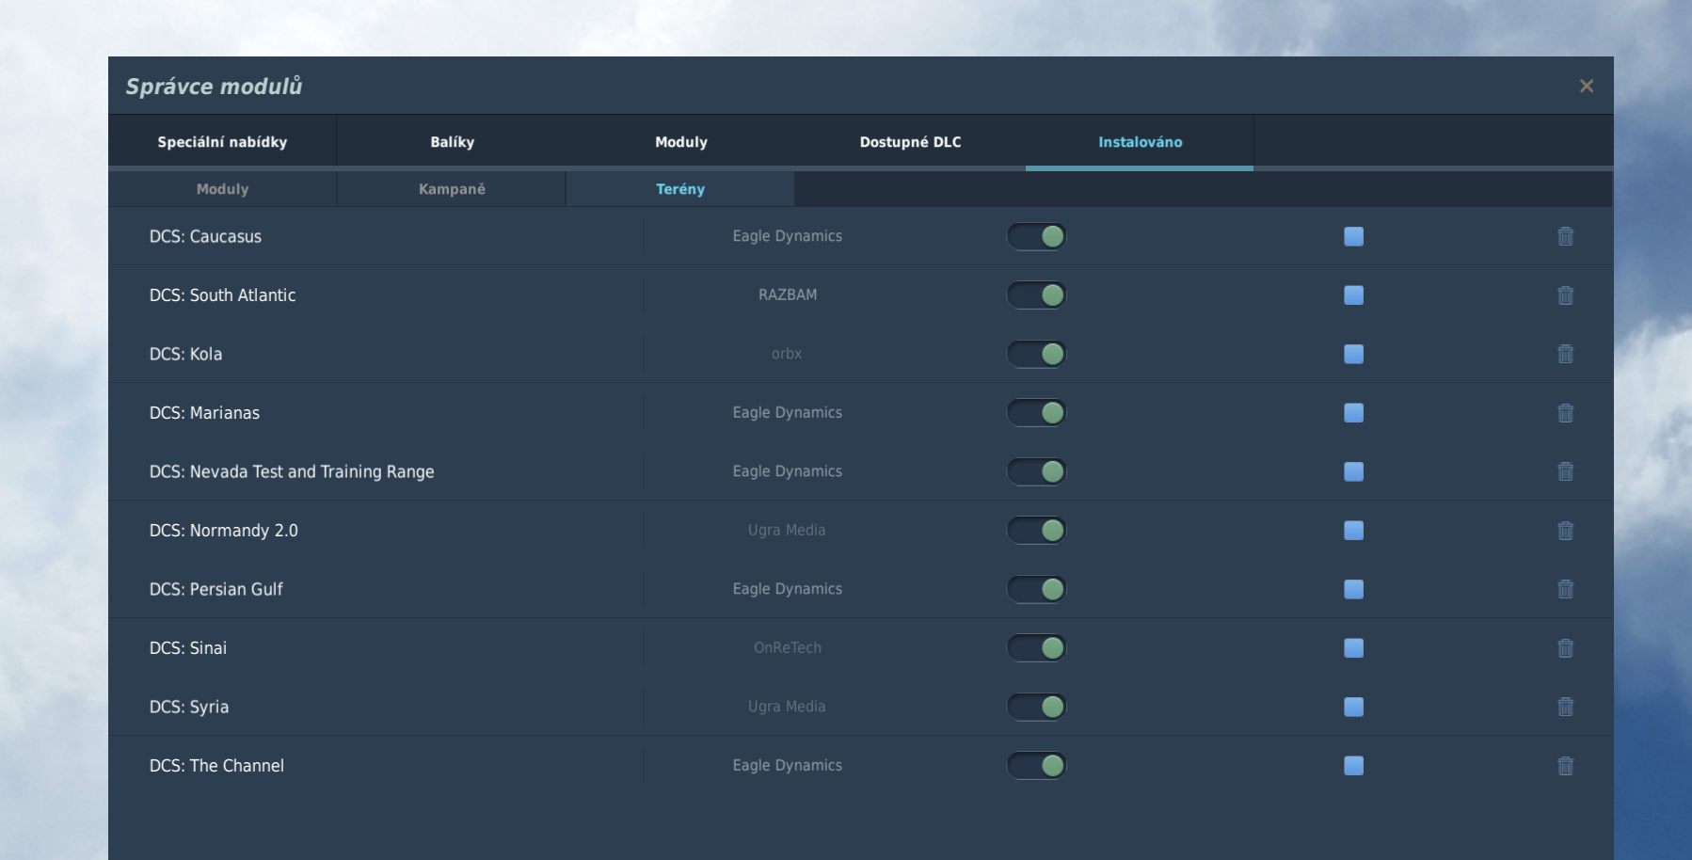Click blue checkbox for DCS: The Channel

click(1353, 766)
